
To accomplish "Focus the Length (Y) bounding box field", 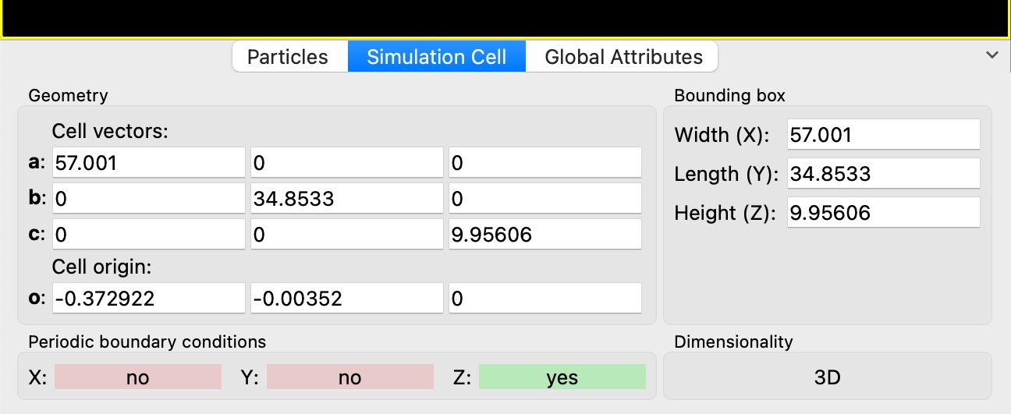I will tap(883, 174).
